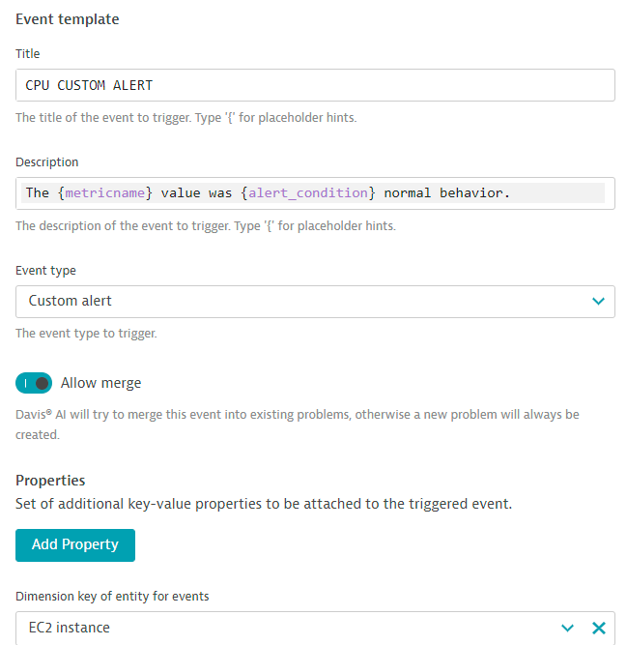
Task: Click 'The event type to trigger.' hint
Action: coord(86,334)
